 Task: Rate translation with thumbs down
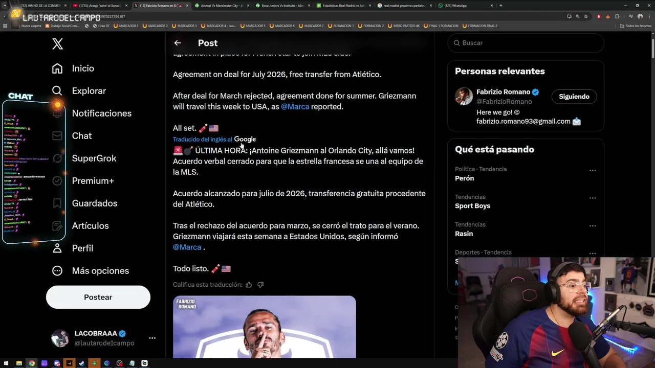tap(260, 285)
